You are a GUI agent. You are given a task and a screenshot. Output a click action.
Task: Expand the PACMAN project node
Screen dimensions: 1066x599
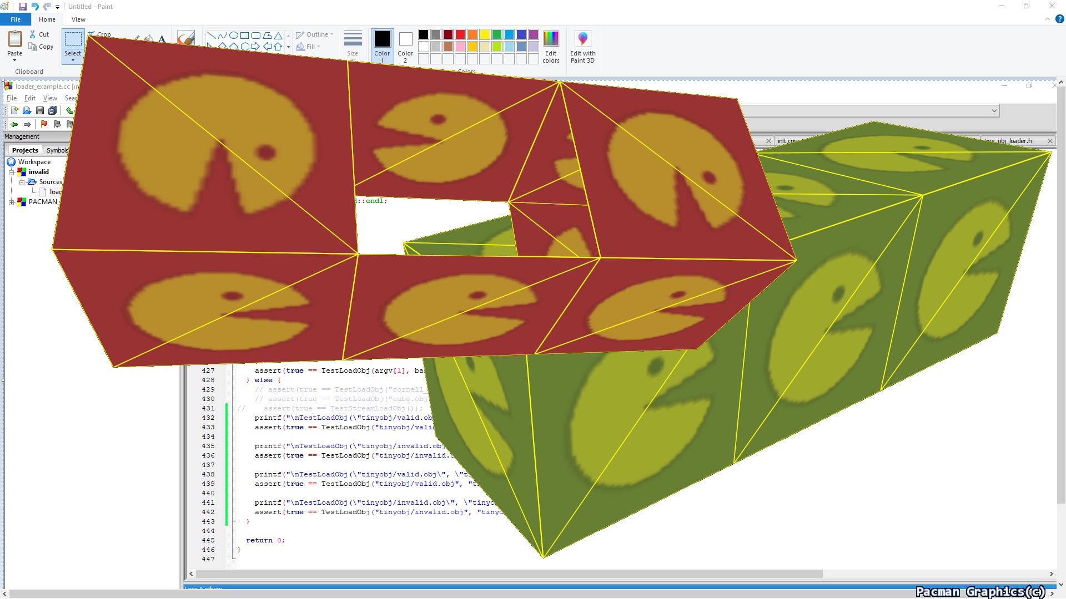(12, 202)
